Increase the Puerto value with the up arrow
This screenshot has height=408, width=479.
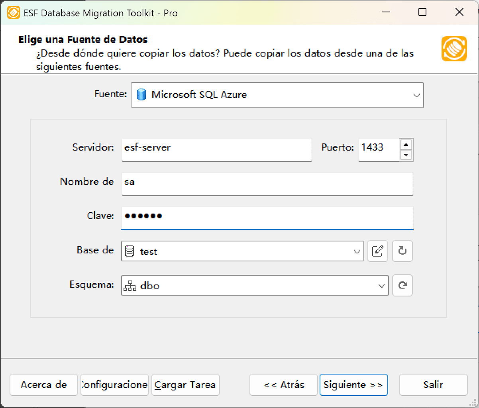[x=406, y=145]
